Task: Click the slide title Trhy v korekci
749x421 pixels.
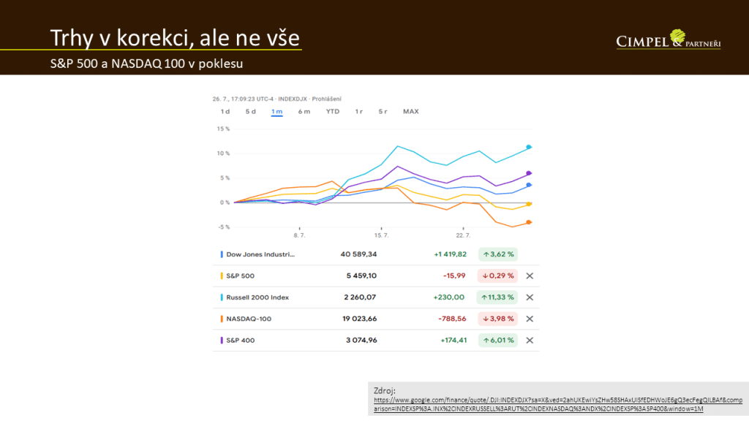Action: click(x=175, y=38)
